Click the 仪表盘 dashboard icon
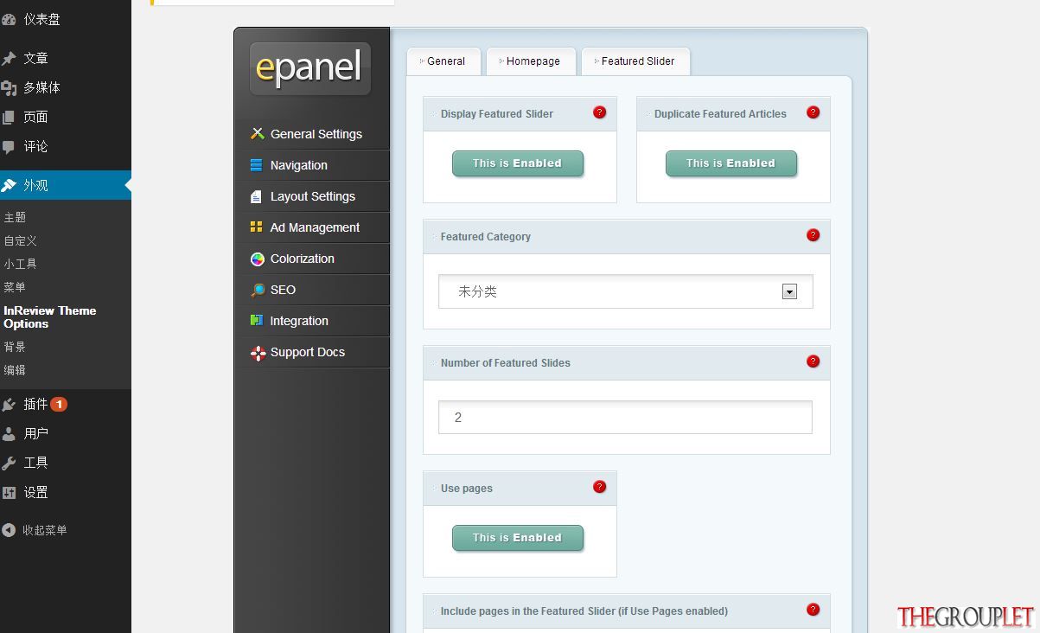The height and width of the screenshot is (633, 1040). pyautogui.click(x=9, y=19)
